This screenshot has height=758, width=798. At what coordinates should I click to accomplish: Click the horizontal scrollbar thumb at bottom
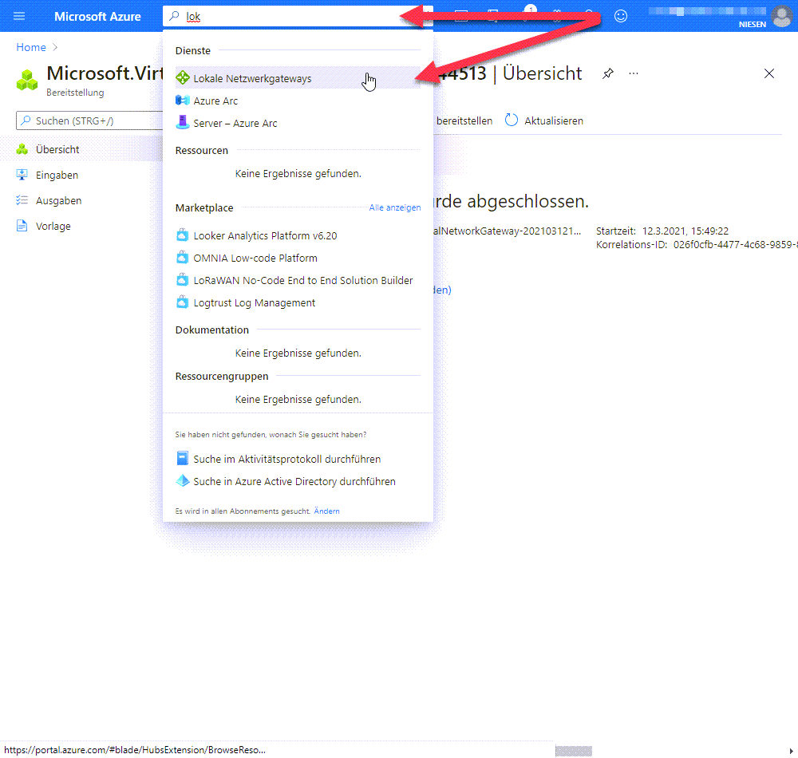coord(574,751)
